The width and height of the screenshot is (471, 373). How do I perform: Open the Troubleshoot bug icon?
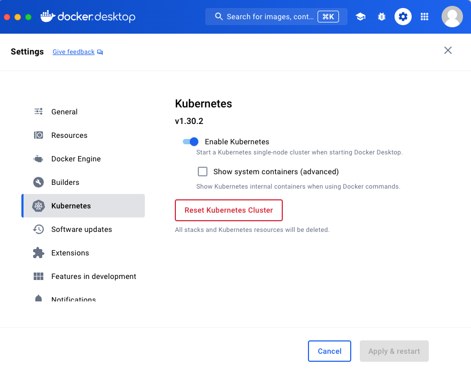coord(382,17)
